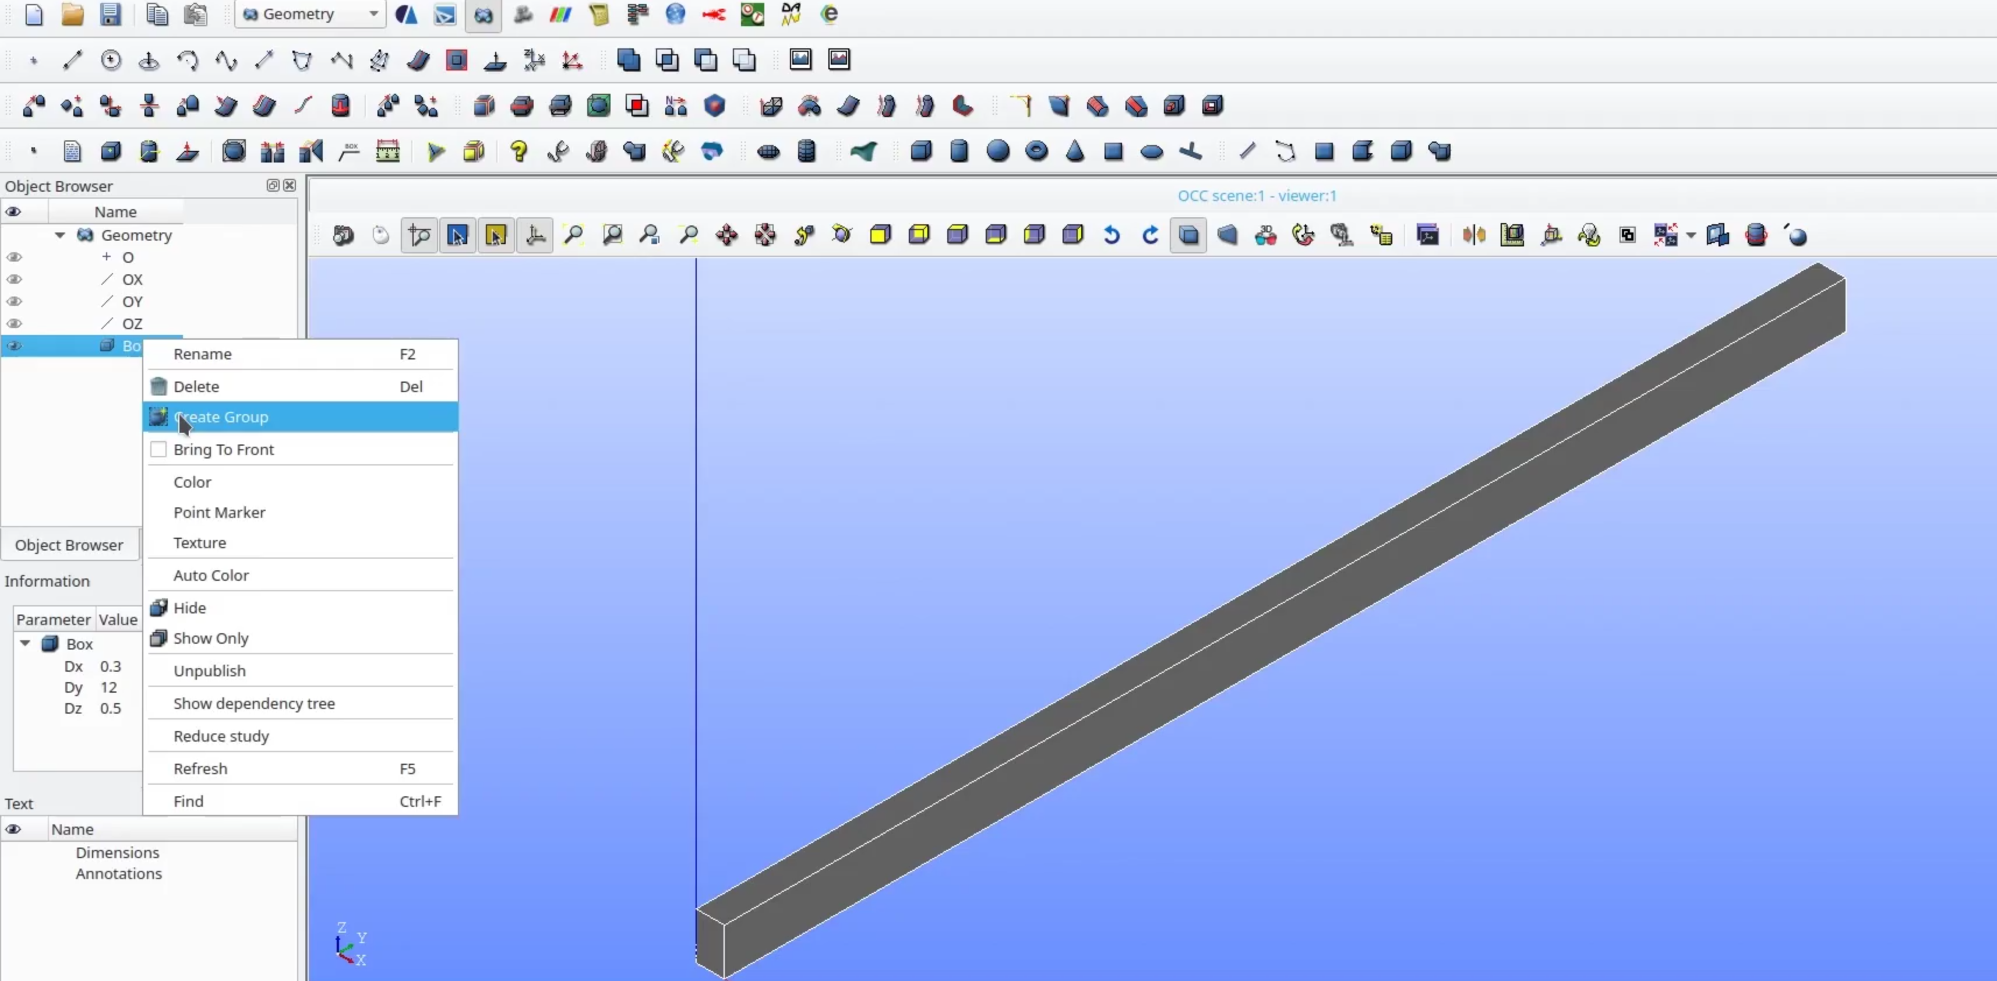Click the Create Sphere primitive icon
The height and width of the screenshot is (981, 1997).
pos(998,151)
